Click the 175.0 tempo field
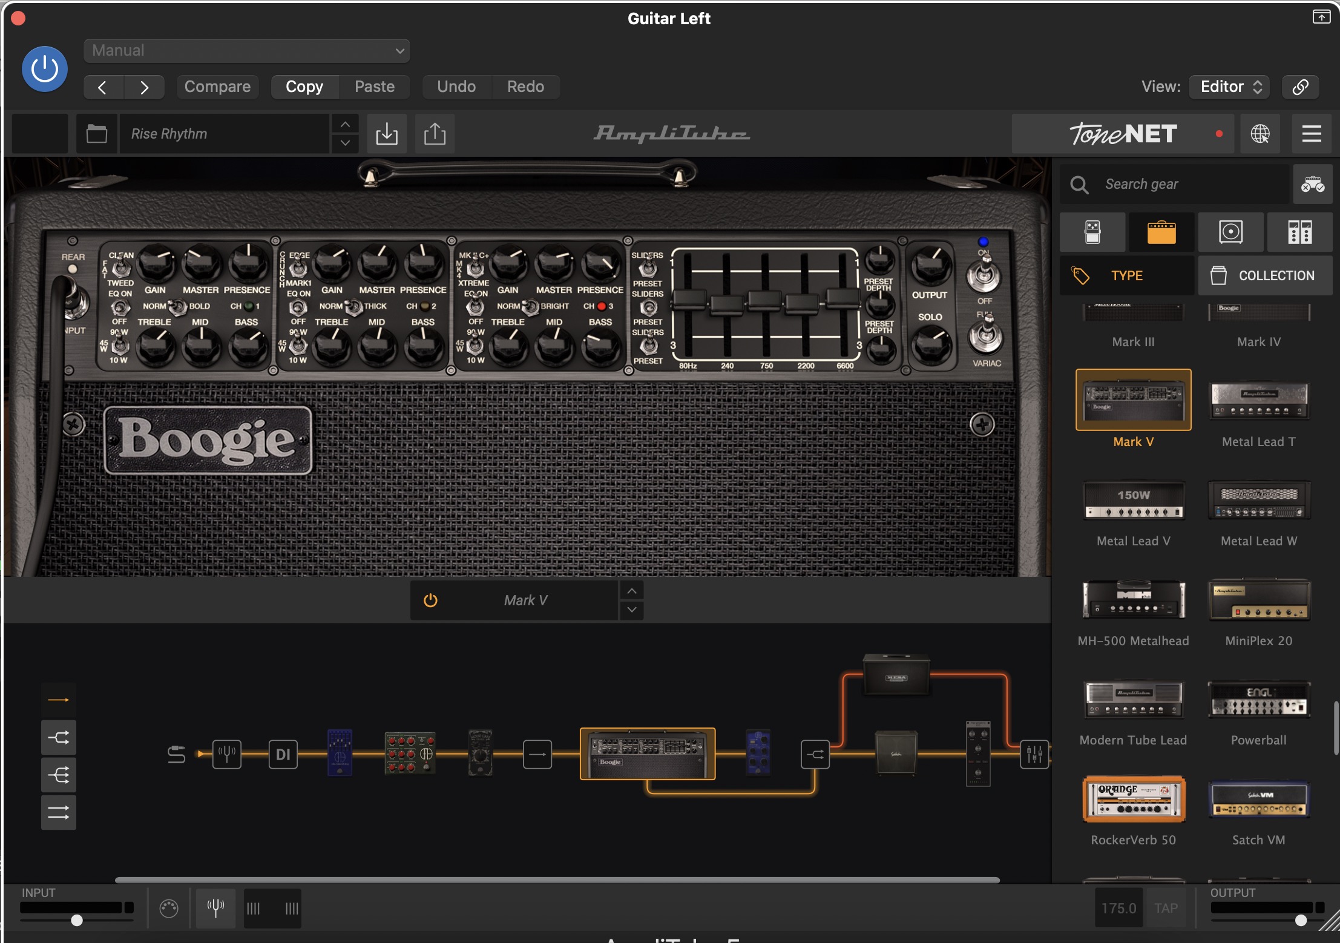 [1118, 908]
